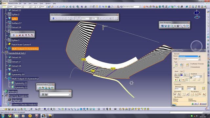Select the Projection radio button
The image size is (210, 118).
(182, 68)
